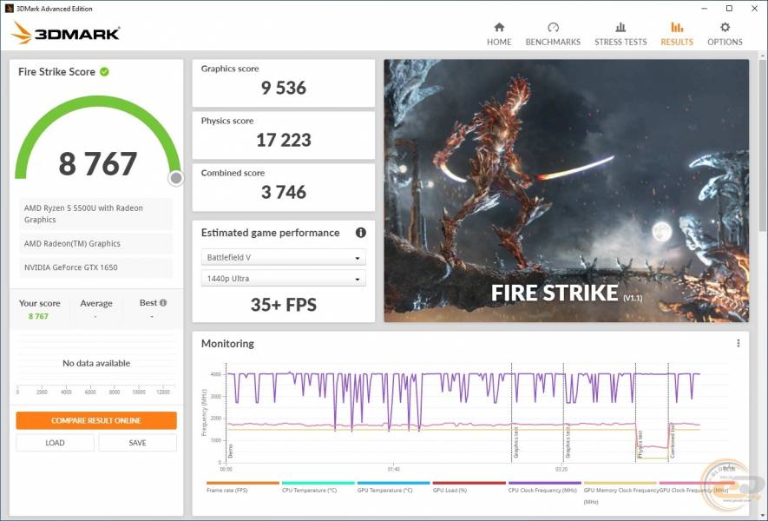This screenshot has height=521, width=768.
Task: Open the Monitoring three-dot menu
Action: click(x=738, y=344)
